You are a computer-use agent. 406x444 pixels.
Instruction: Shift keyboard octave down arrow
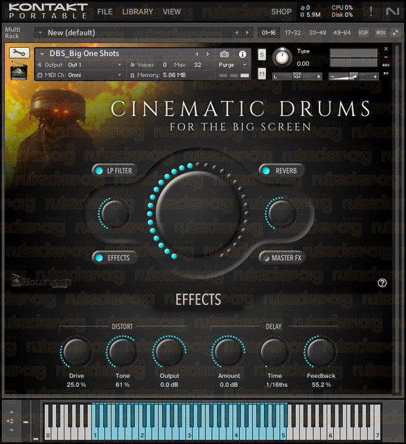pos(12,430)
